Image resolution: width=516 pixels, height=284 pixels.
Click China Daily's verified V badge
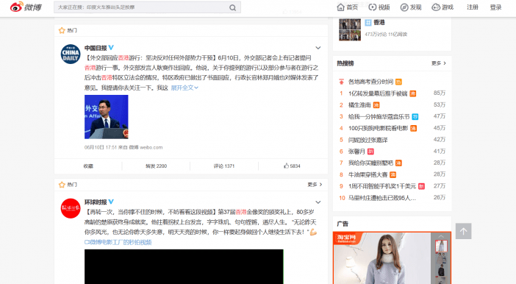pos(111,47)
